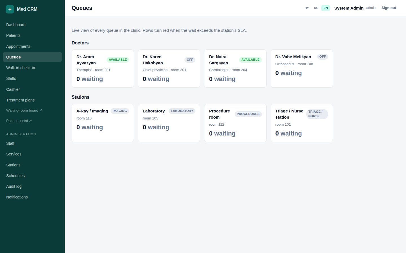Open the X-Ray / Imaging station card
The width and height of the screenshot is (406, 253).
tap(103, 123)
